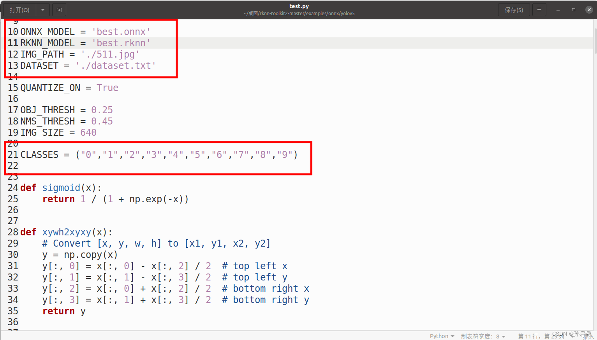597x340 pixels.
Task: Click the './dataset.txt' string on line 13
Action: pyautogui.click(x=116, y=65)
